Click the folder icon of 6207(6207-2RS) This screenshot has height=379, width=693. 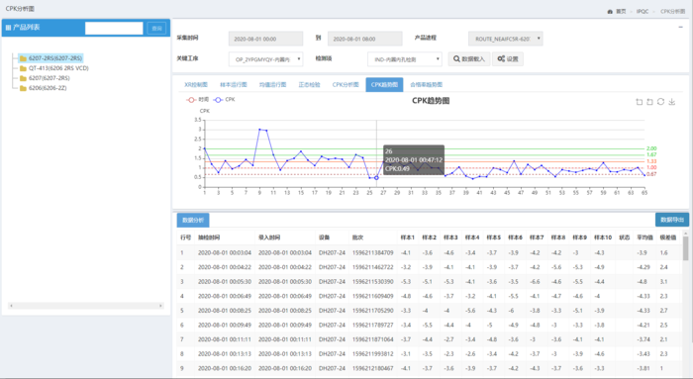point(23,78)
